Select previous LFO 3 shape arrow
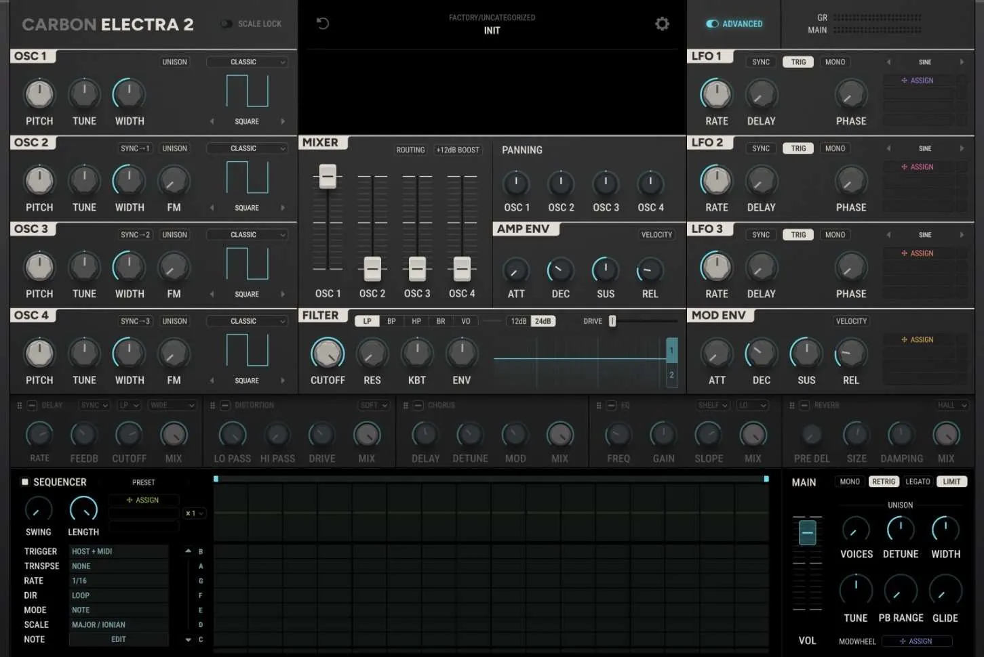The height and width of the screenshot is (657, 984). tap(888, 234)
